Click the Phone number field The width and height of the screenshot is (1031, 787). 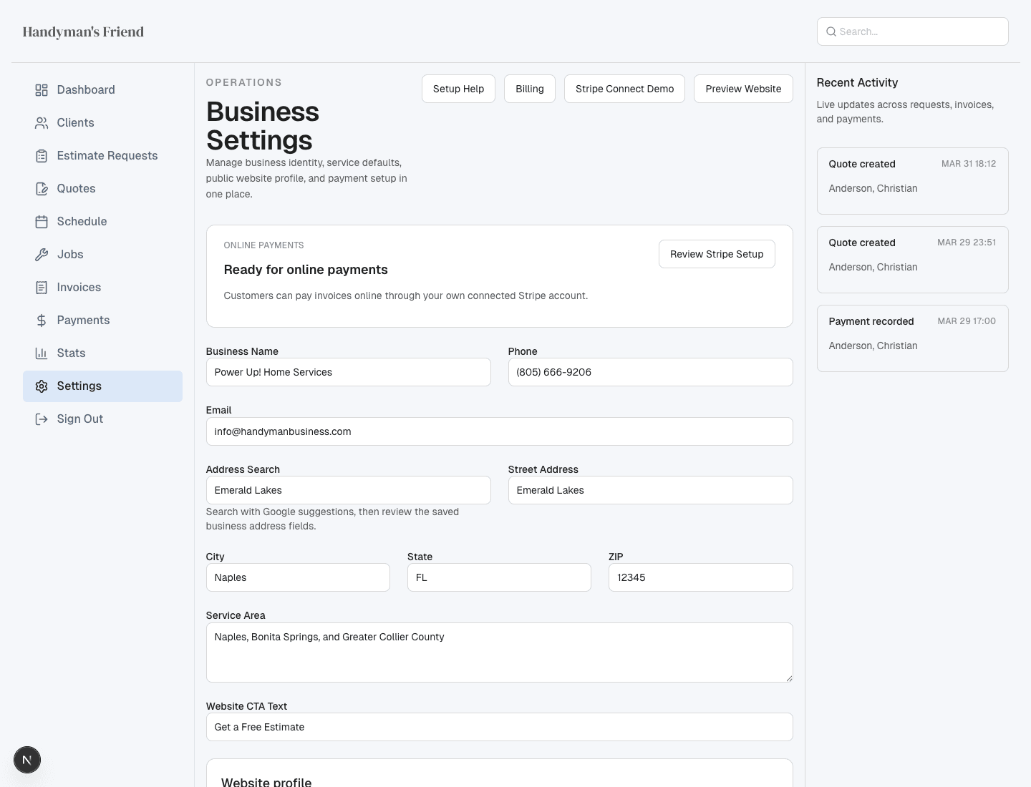pos(651,372)
